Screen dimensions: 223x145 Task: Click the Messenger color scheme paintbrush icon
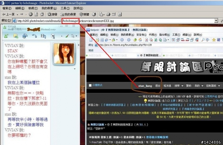67,36
